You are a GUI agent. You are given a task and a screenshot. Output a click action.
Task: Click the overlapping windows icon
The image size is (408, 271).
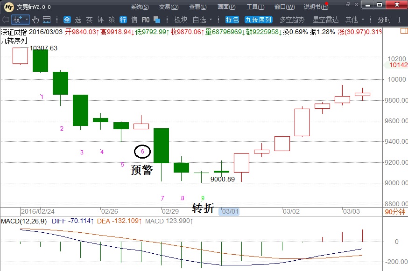(157, 20)
